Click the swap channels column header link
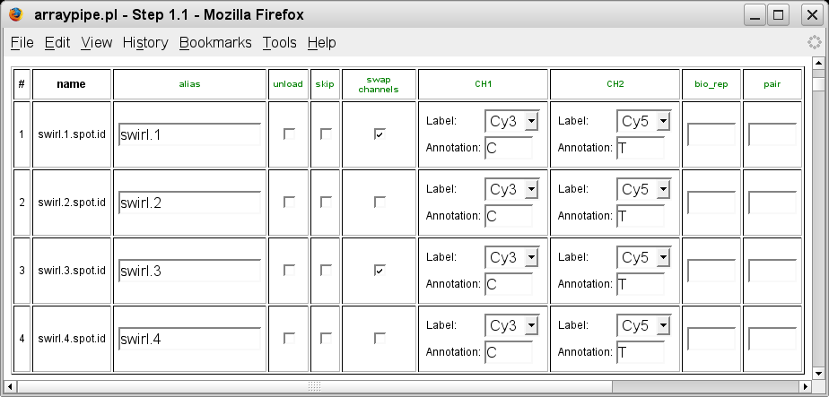The width and height of the screenshot is (829, 397). [x=379, y=84]
